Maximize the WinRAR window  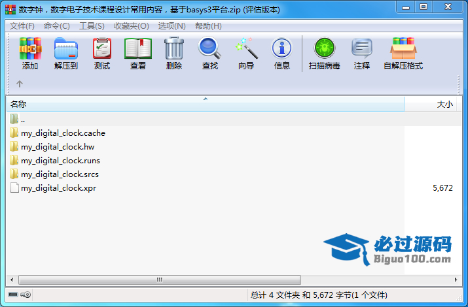[x=423, y=7]
